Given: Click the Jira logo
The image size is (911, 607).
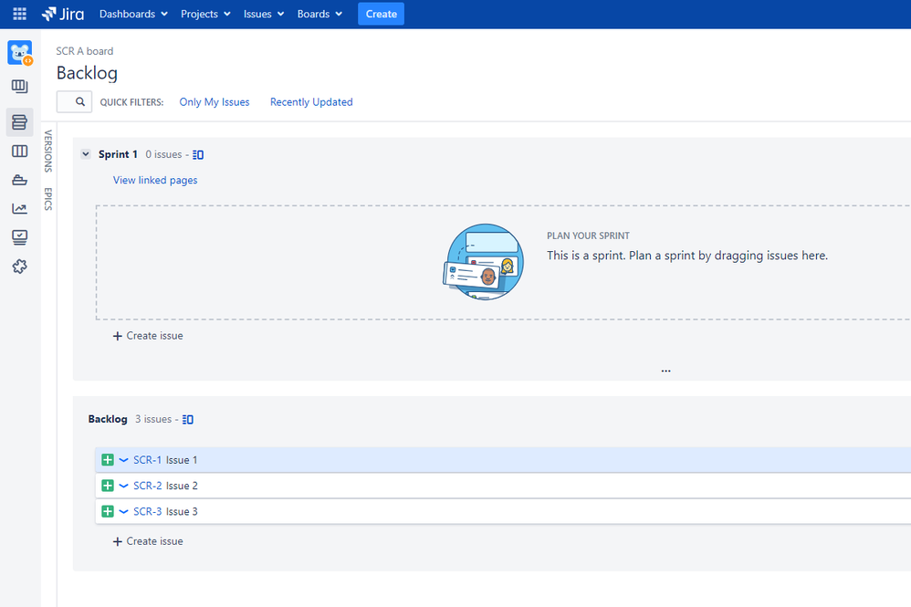Looking at the screenshot, I should [63, 14].
